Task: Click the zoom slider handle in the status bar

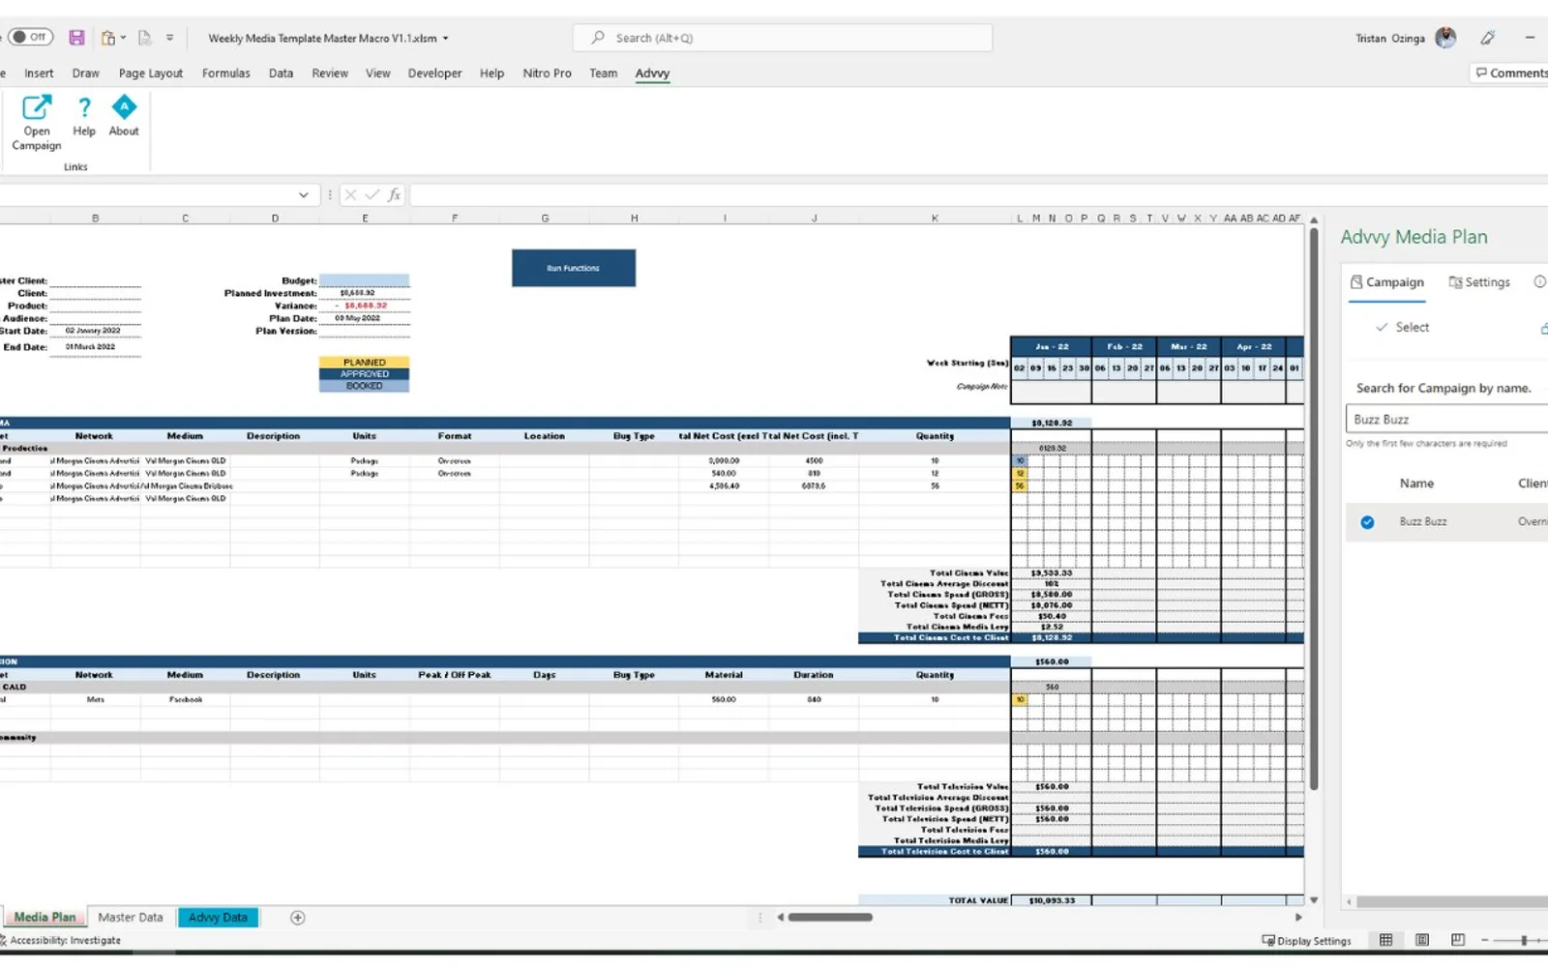Action: (x=1524, y=940)
